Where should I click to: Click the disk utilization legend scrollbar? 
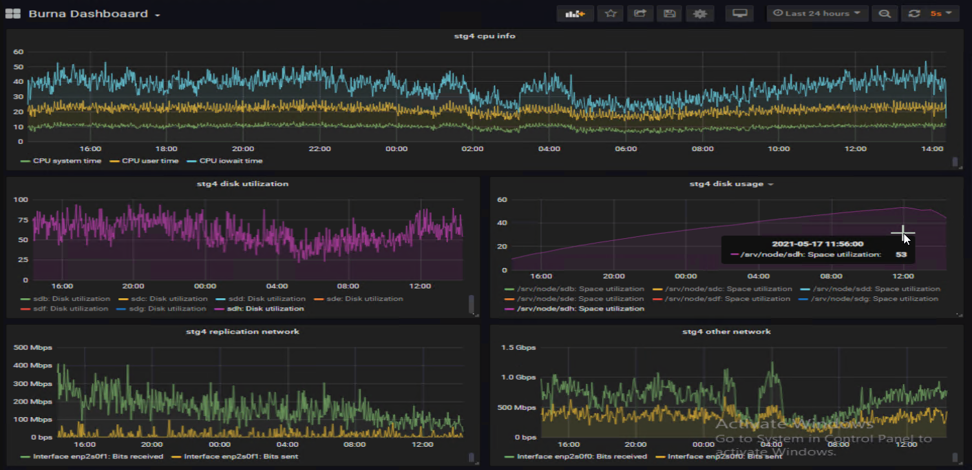471,303
